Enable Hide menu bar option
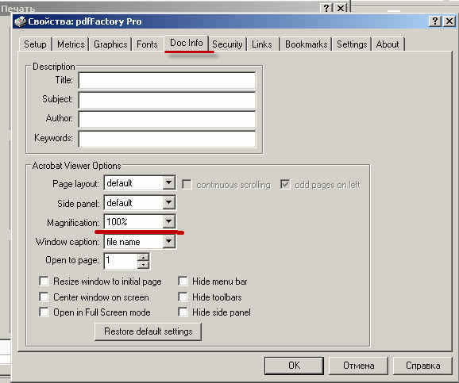This screenshot has width=459, height=383. [x=183, y=282]
